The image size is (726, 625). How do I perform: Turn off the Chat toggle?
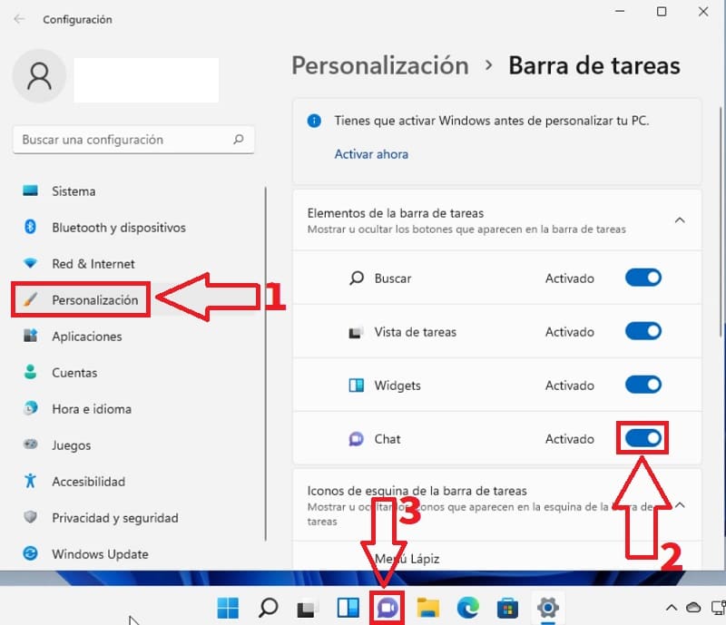(643, 438)
